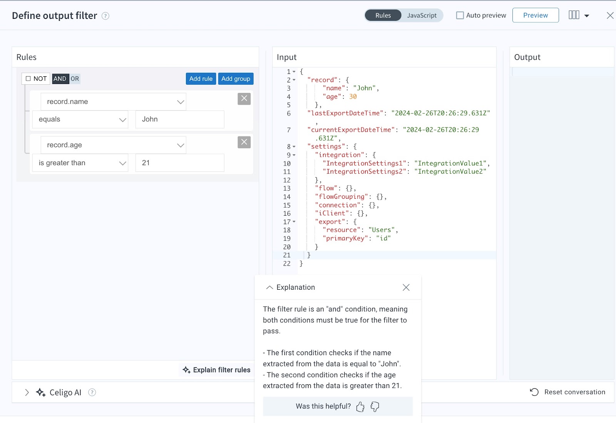Toggle the NOT checkbox

pyautogui.click(x=28, y=79)
